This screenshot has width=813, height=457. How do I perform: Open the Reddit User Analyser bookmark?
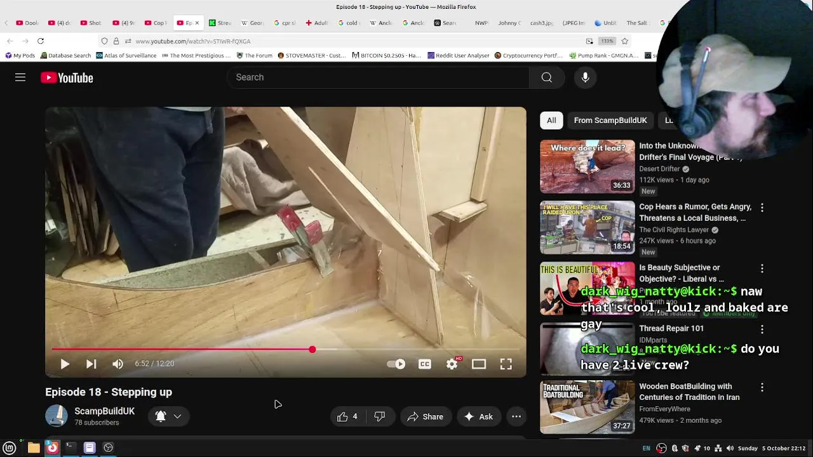pos(458,55)
